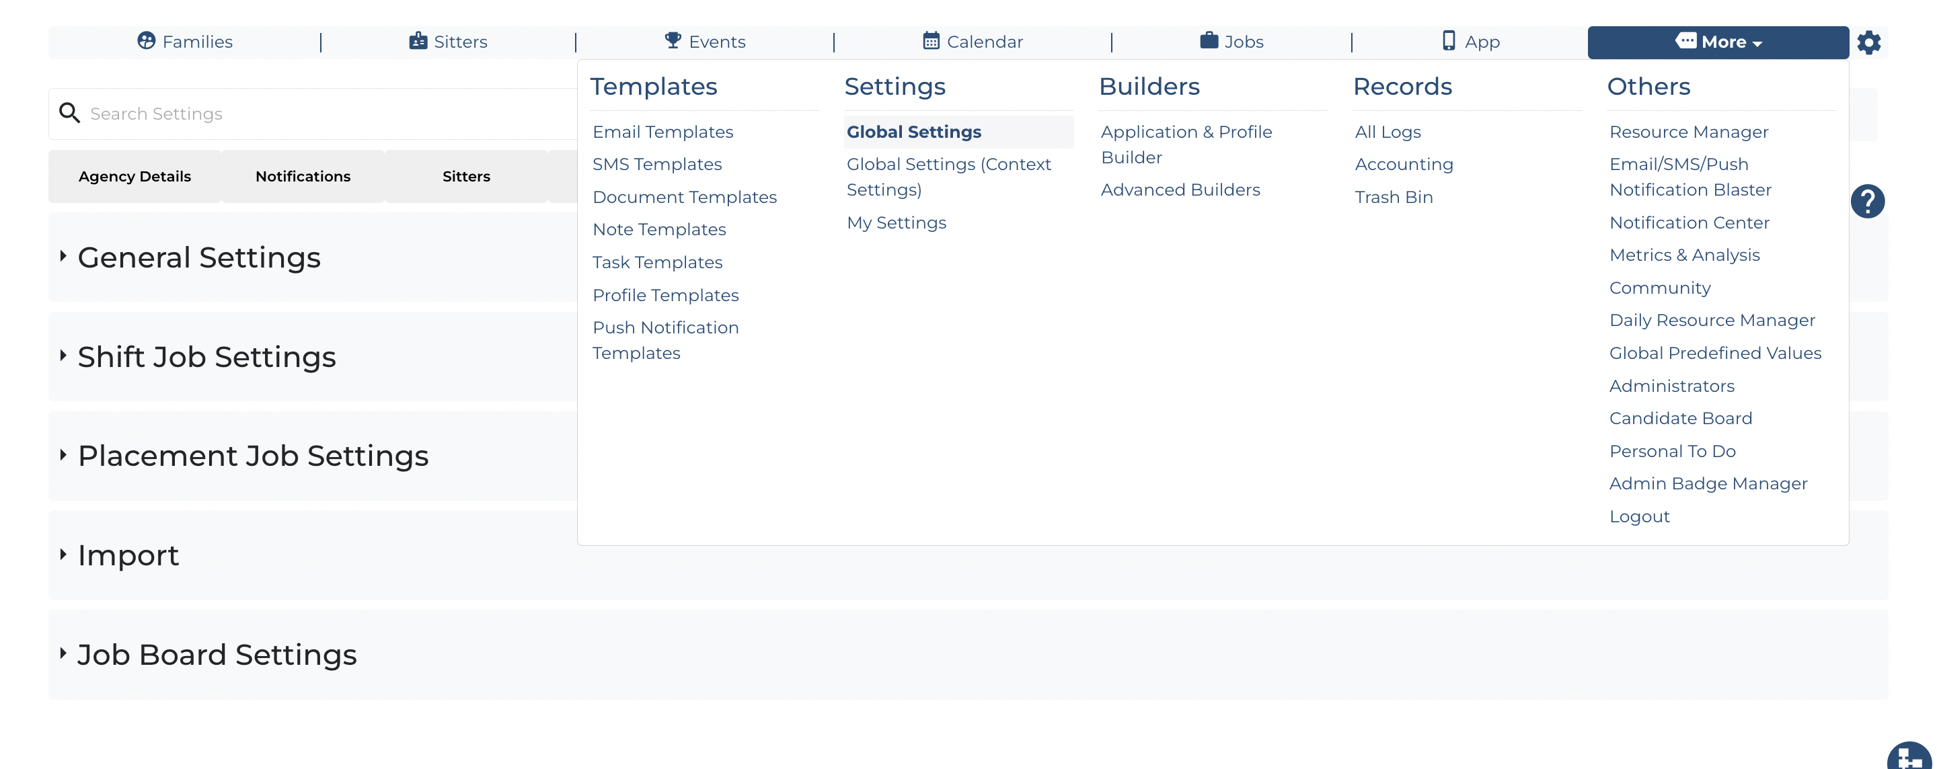The width and height of the screenshot is (1937, 769).
Task: Click Logout
Action: pos(1639,517)
